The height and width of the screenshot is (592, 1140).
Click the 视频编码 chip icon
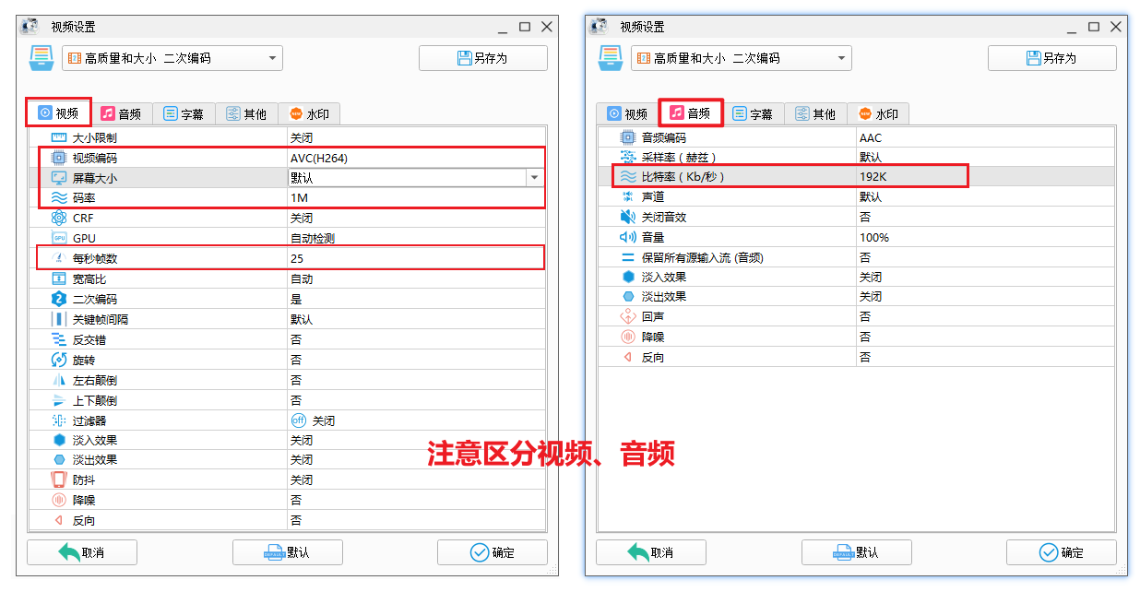point(59,158)
